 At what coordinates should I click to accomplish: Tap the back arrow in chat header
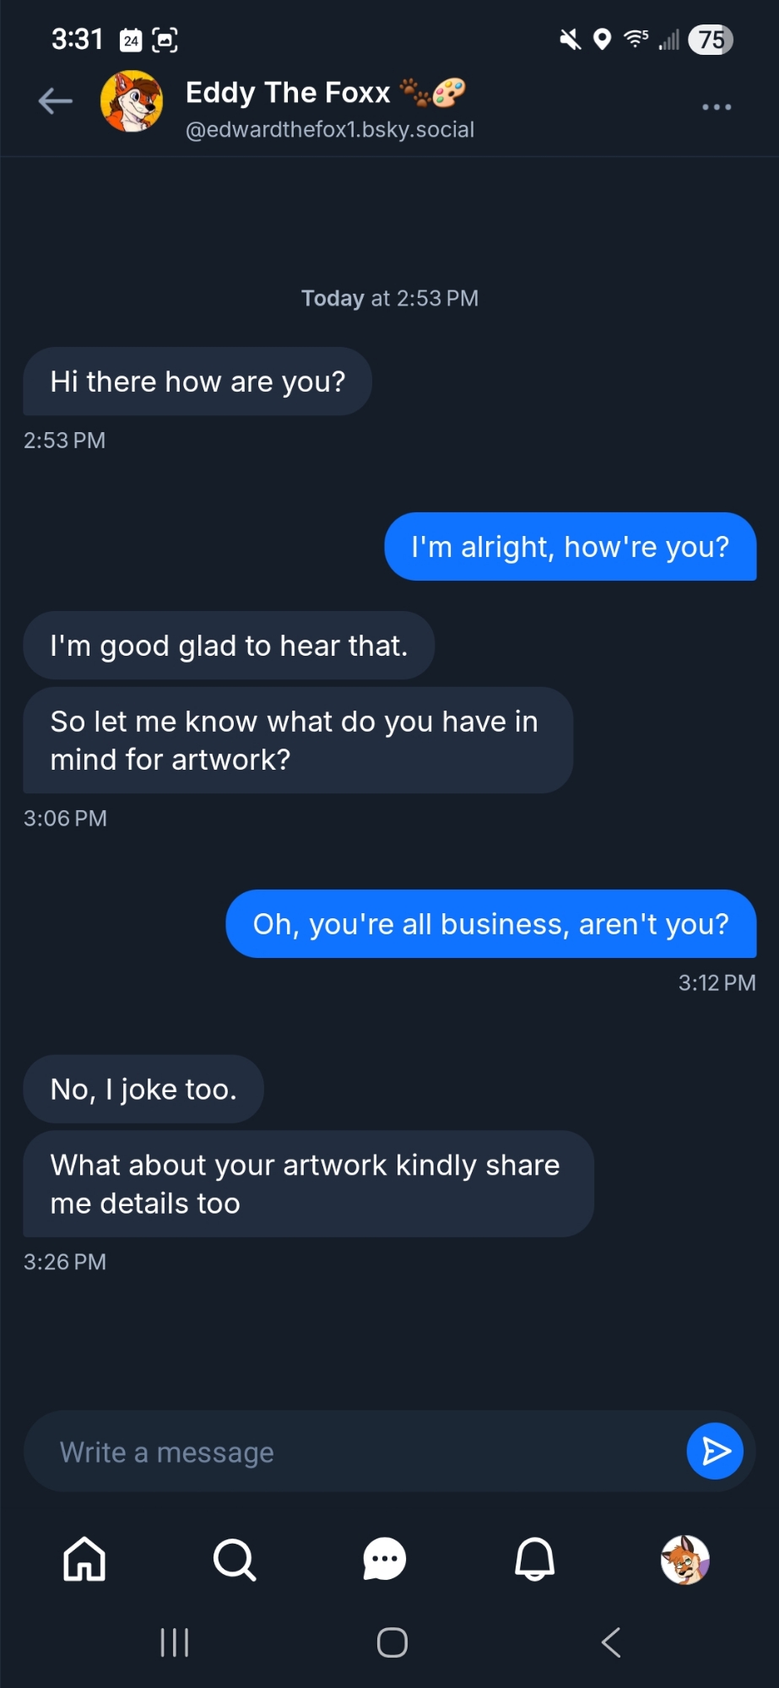pos(56,102)
